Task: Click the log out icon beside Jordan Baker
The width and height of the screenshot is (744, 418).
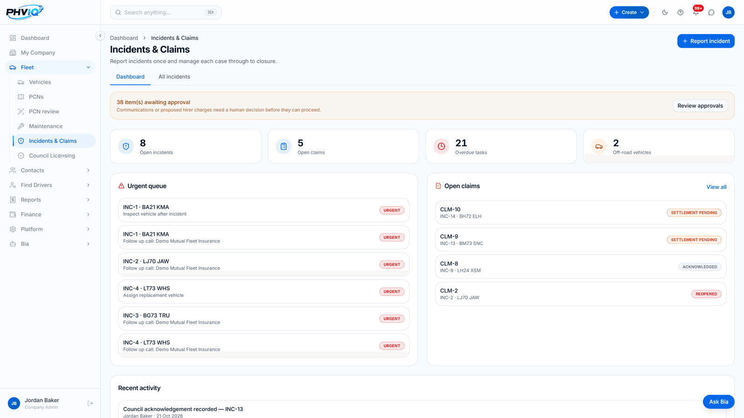Action: pyautogui.click(x=90, y=403)
